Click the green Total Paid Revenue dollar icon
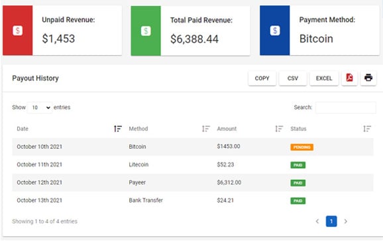 (146, 31)
